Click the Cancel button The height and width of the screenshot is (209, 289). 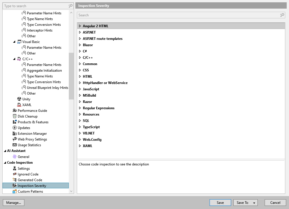pos(275,202)
